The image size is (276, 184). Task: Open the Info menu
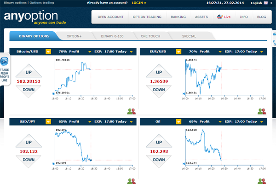[244, 17]
